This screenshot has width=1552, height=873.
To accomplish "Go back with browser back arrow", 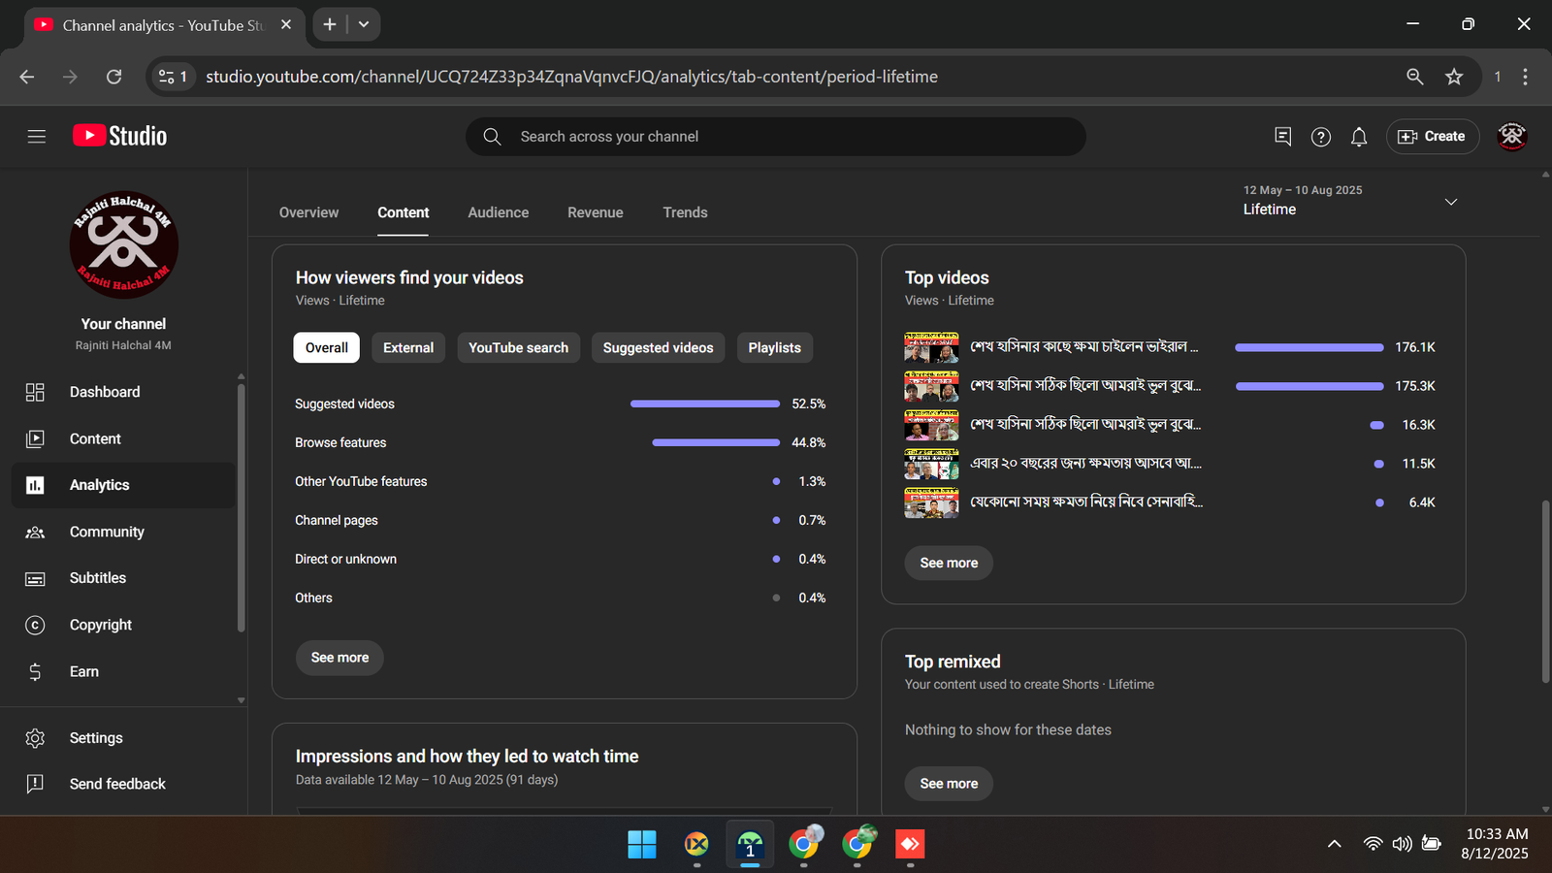I will pyautogui.click(x=27, y=77).
